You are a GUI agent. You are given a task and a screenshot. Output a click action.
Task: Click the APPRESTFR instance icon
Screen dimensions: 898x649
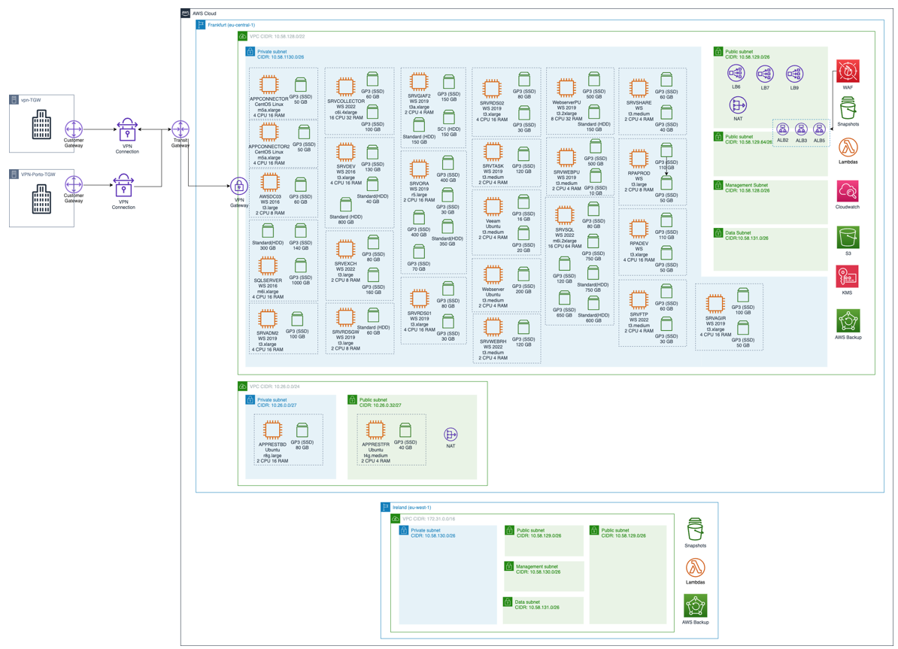375,430
